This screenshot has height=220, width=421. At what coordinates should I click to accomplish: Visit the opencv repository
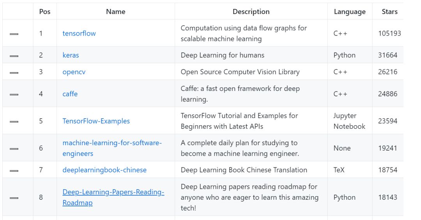click(74, 72)
